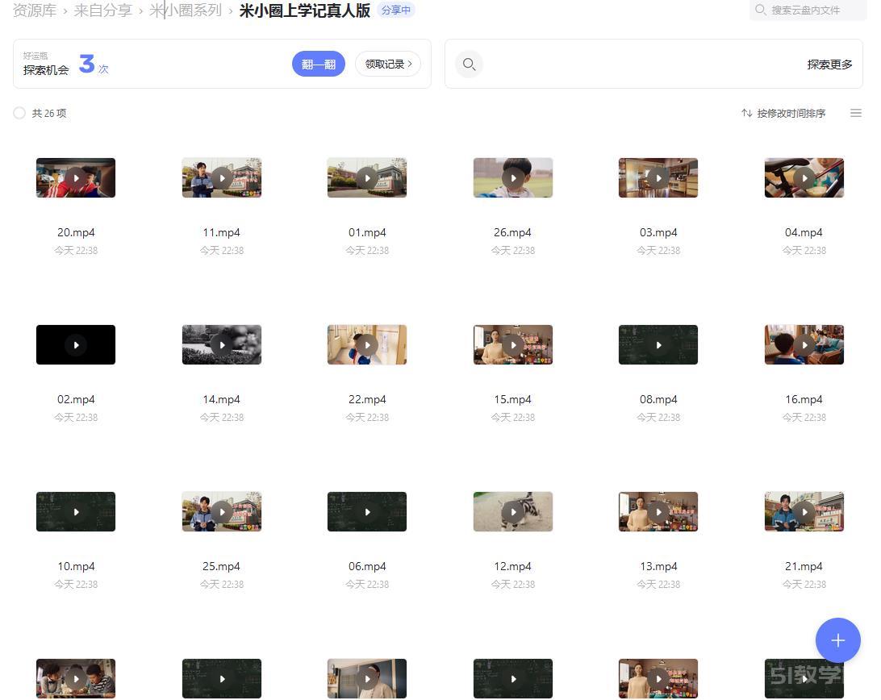Click the play icon on 20.mp4
This screenshot has width=881, height=700.
tap(76, 177)
